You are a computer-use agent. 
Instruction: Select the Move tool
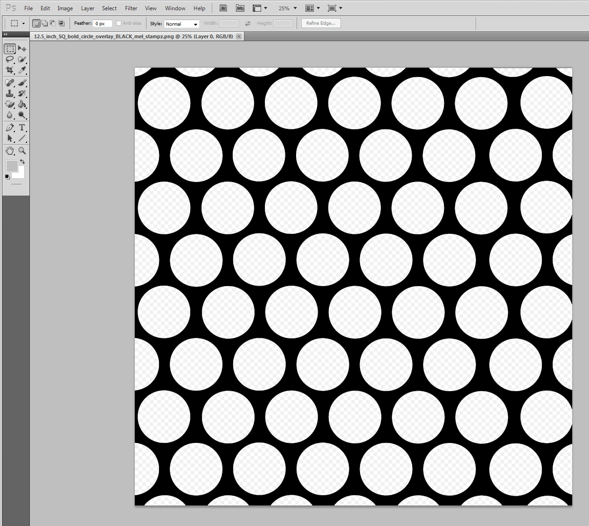pyautogui.click(x=22, y=48)
